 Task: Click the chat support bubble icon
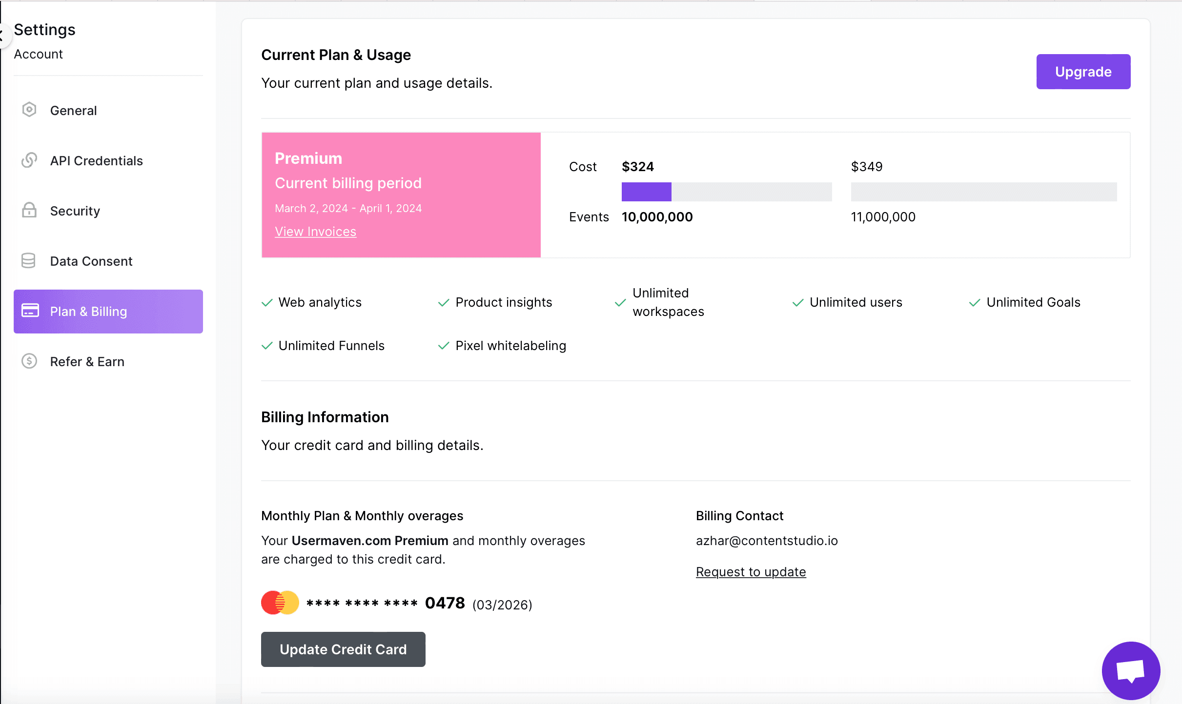pyautogui.click(x=1131, y=670)
